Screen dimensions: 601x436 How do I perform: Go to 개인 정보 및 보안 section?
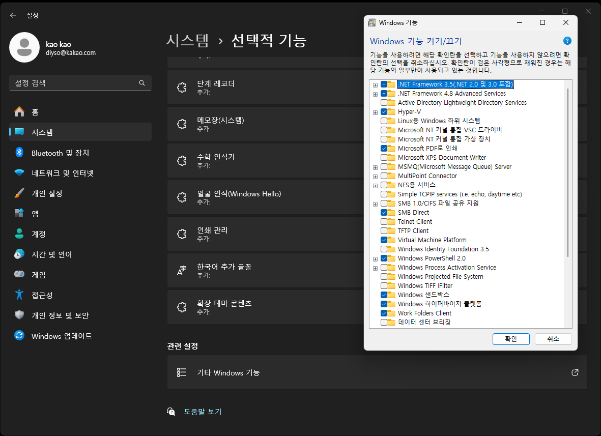click(x=60, y=315)
